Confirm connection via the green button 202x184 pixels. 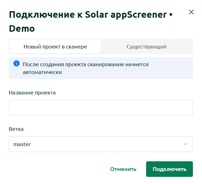click(x=170, y=169)
